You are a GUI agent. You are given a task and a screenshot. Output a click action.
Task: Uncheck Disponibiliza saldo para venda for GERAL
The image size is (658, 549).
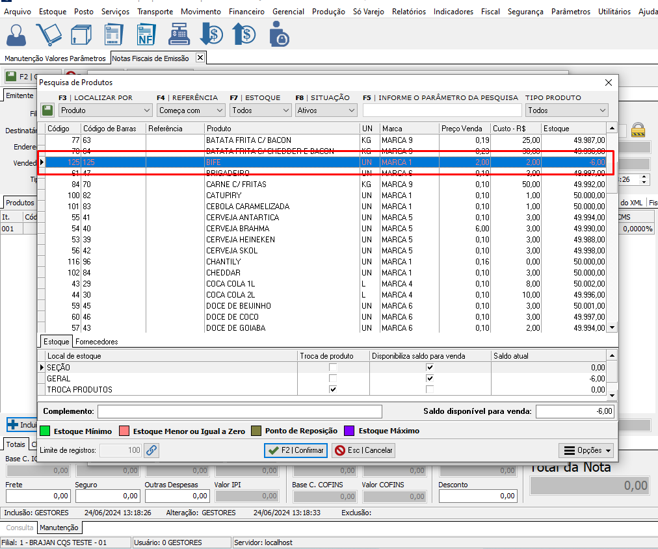coord(429,379)
